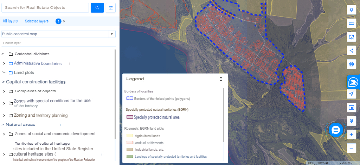Open the map layers panel icon

click(x=351, y=9)
